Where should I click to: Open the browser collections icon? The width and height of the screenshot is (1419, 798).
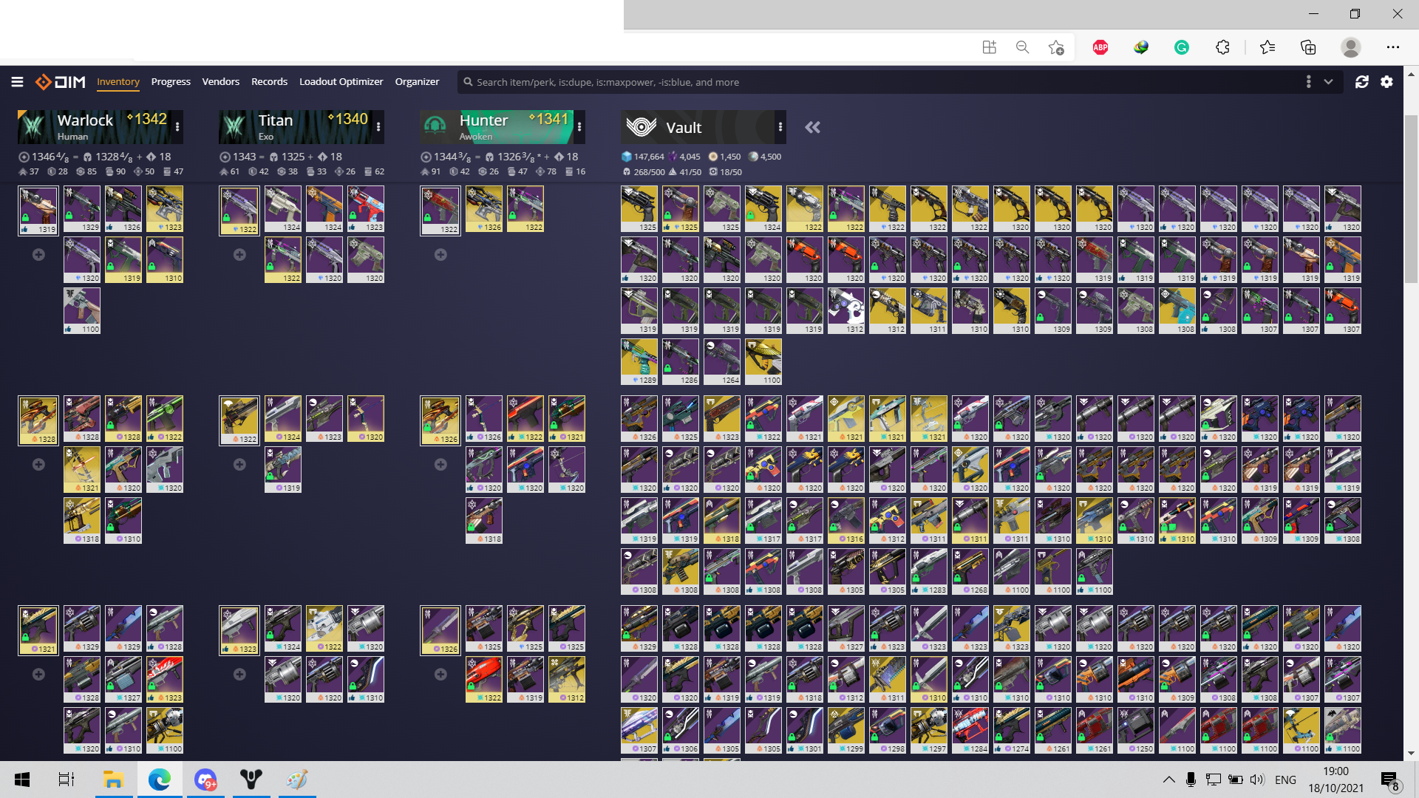click(x=1308, y=47)
